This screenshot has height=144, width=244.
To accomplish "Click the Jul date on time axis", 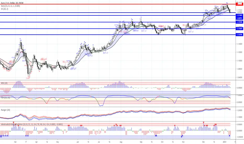I will coord(99,142).
